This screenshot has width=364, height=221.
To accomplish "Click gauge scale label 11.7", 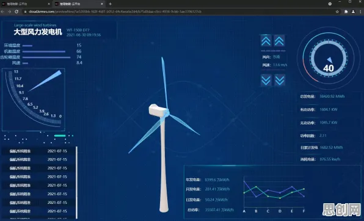I will pos(18,79).
